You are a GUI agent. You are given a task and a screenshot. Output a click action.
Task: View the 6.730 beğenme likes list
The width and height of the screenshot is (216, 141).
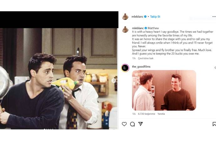[x=147, y=114]
